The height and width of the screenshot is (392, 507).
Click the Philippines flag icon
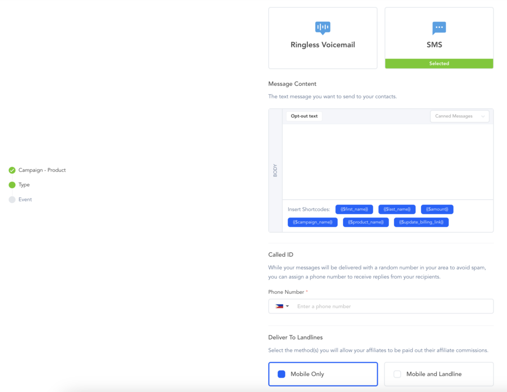[x=279, y=306]
